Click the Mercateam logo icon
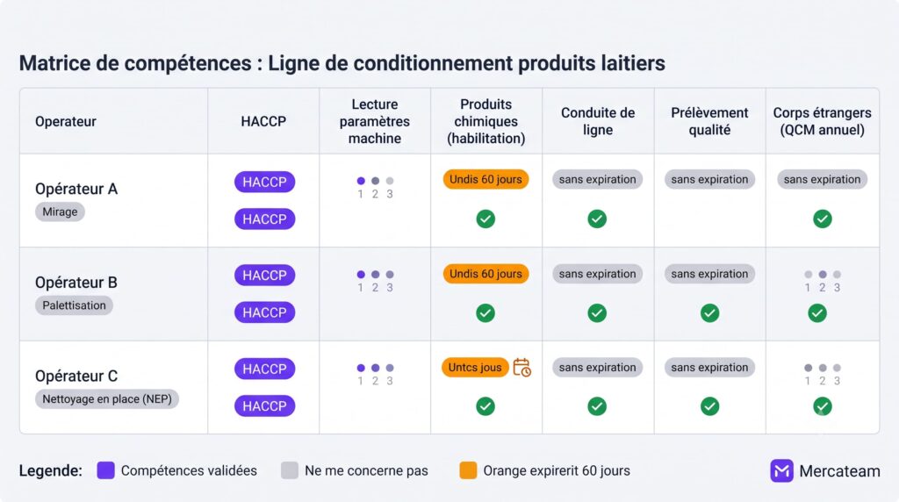Screen dimensions: 899x502 [781, 470]
